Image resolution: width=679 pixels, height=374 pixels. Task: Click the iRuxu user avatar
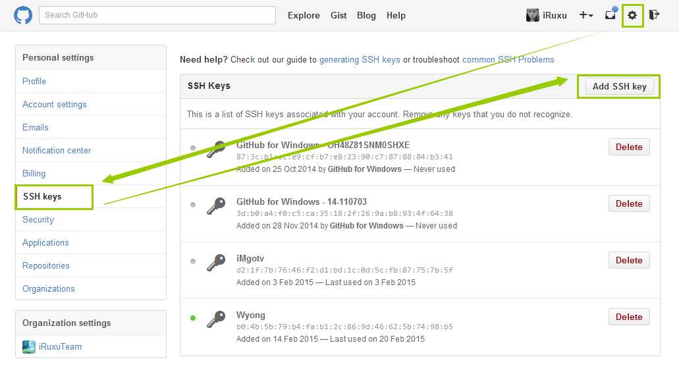532,15
